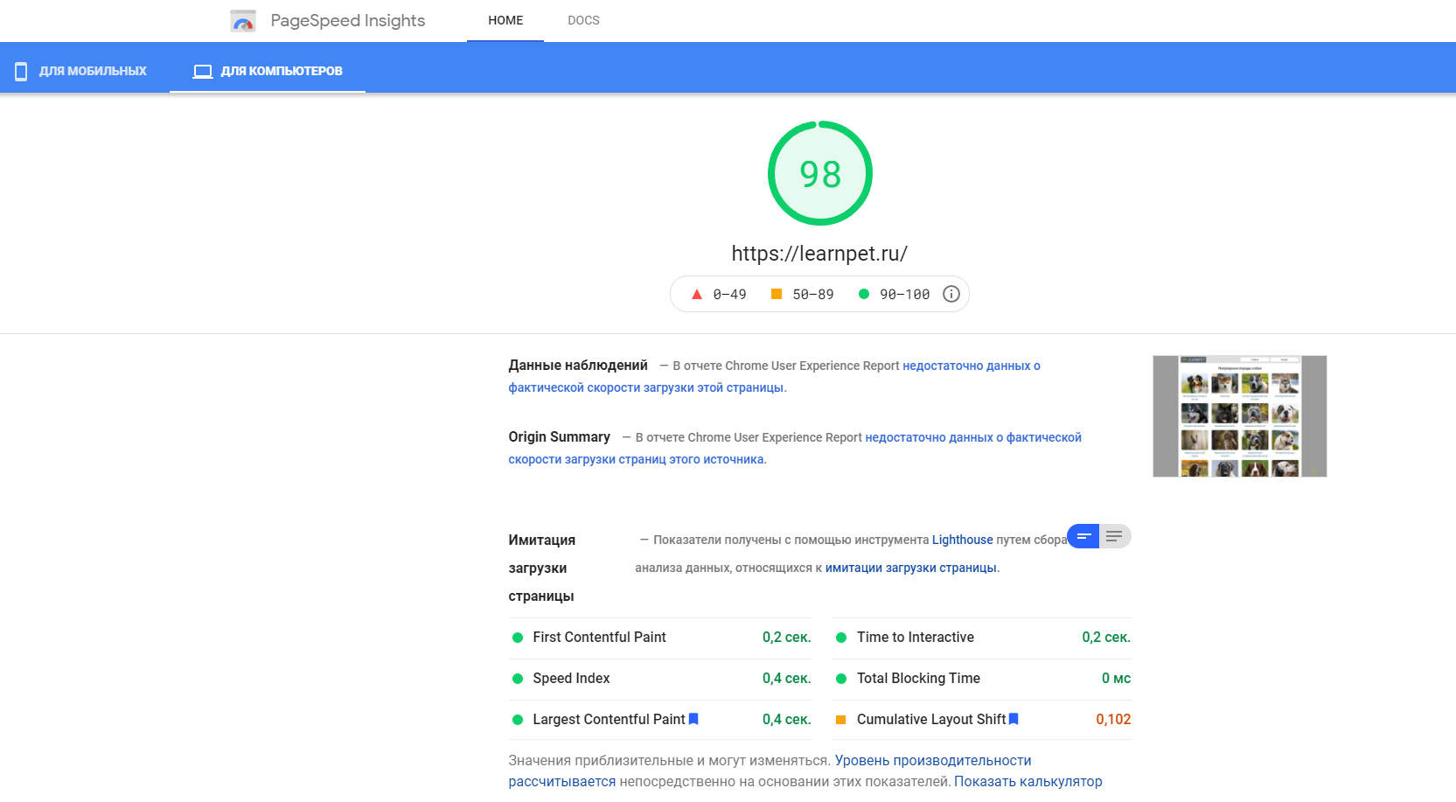Click the info icon beside score legend
Screen dimensions: 1456x802
point(951,294)
